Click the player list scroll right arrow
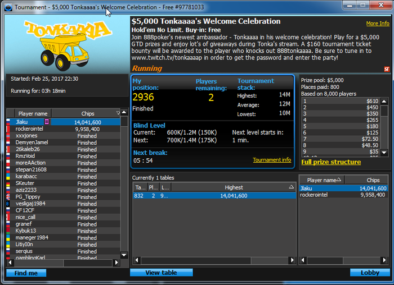Viewport: 394px width, 285px height. click(x=116, y=263)
